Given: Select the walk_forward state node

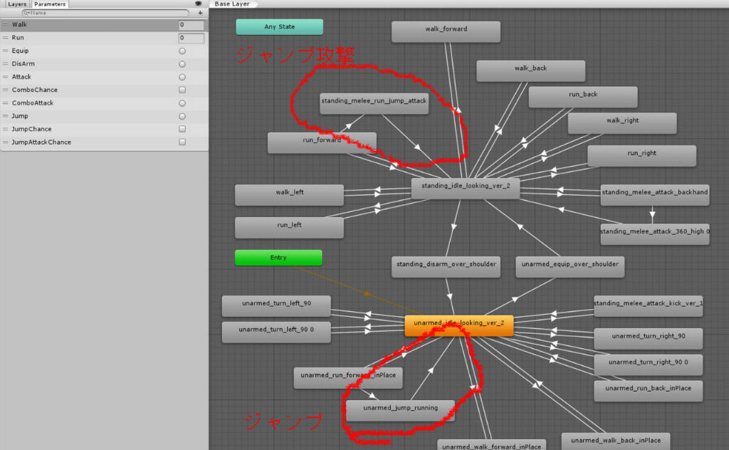Looking at the screenshot, I should coord(446,31).
